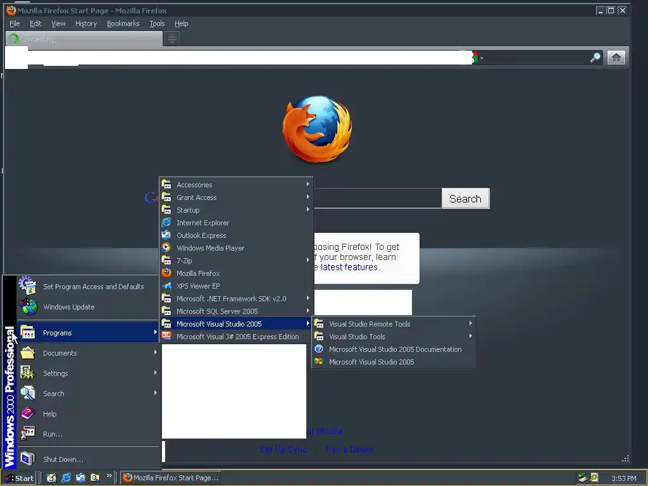Choose Shut Down from Start menu
The image size is (648, 486).
coord(88,459)
